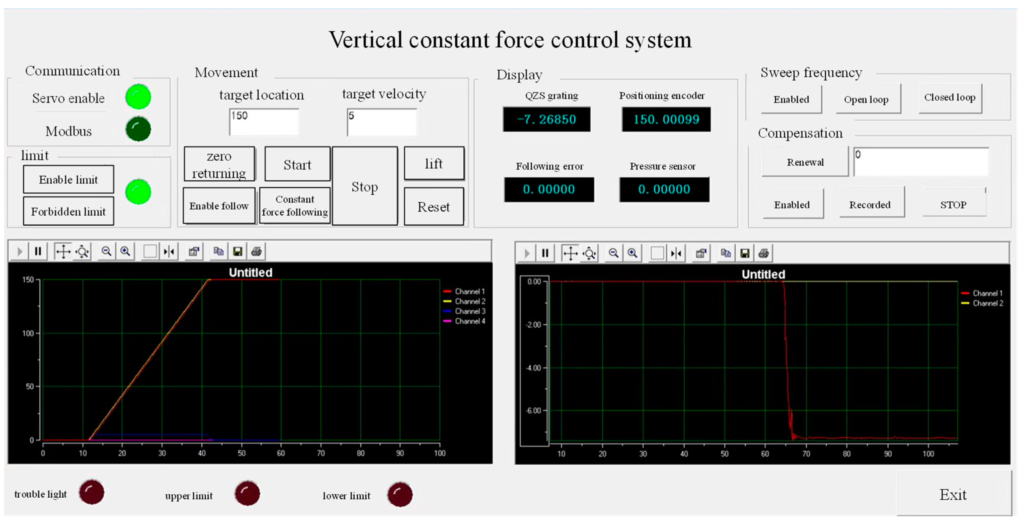The height and width of the screenshot is (524, 1024).
Task: Select axes zoom tool on right chart
Action: pos(589,254)
